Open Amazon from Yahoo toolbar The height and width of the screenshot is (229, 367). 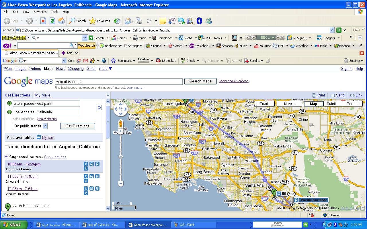pyautogui.click(x=225, y=46)
